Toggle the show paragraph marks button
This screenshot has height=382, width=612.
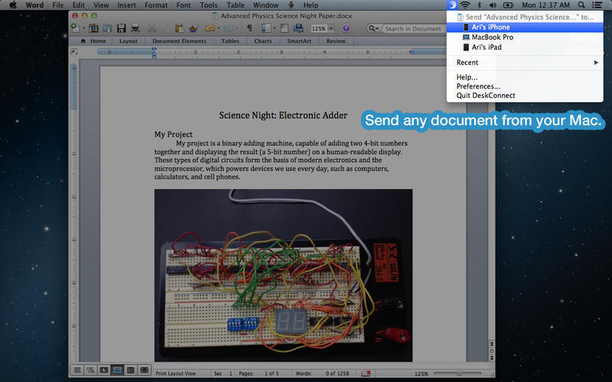[x=249, y=28]
